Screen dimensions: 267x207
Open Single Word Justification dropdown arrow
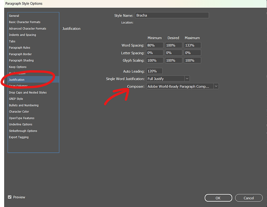click(187, 79)
